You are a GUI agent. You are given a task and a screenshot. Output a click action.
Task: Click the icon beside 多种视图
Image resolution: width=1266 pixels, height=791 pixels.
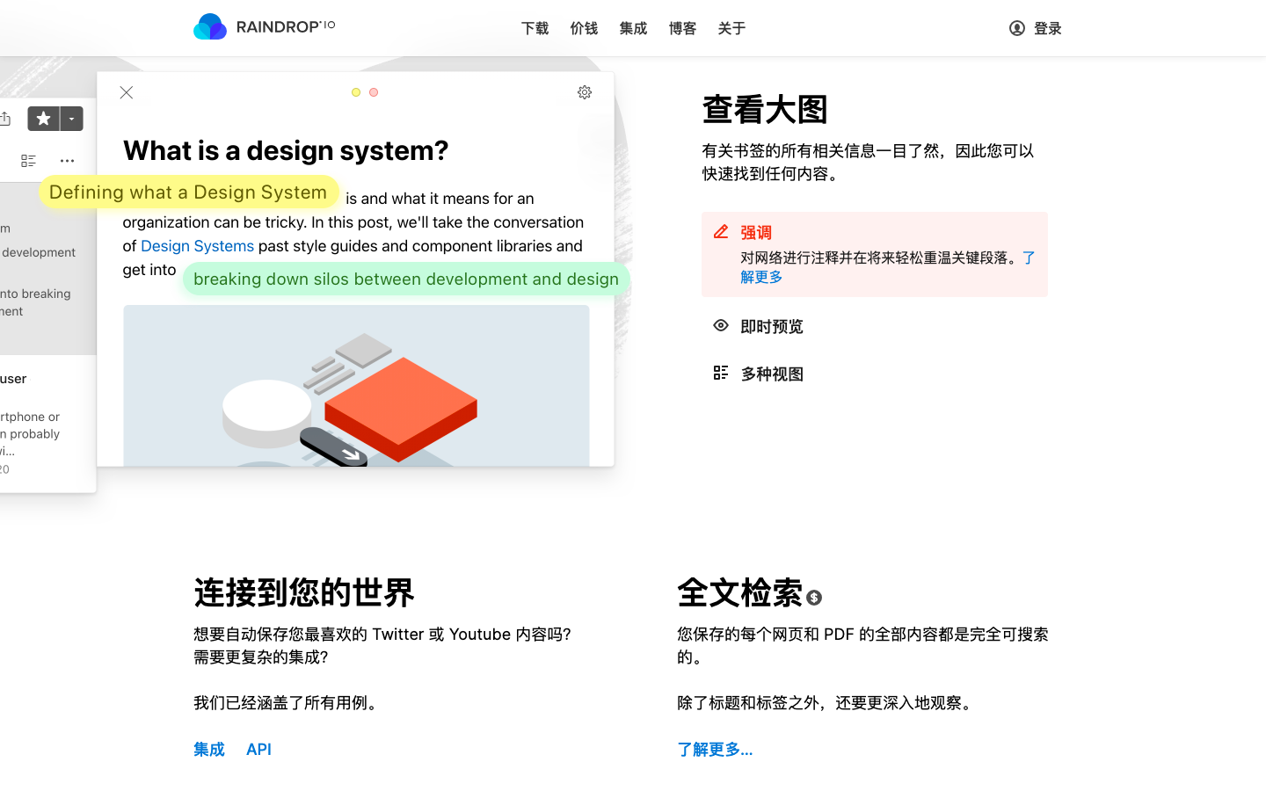point(721,372)
